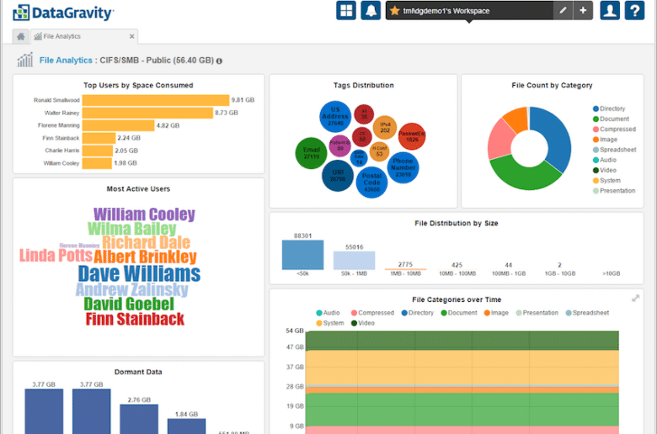Viewport: 657px width, 434px height.
Task: Select Walter Rainey's 8.73 GB bar
Action: pyautogui.click(x=147, y=113)
